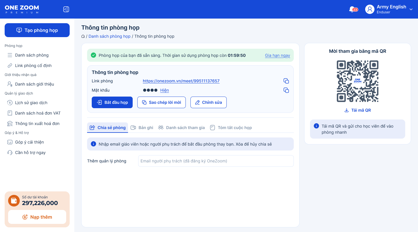The width and height of the screenshot is (418, 232).
Task: Click the user avatar icon
Action: coord(370,9)
